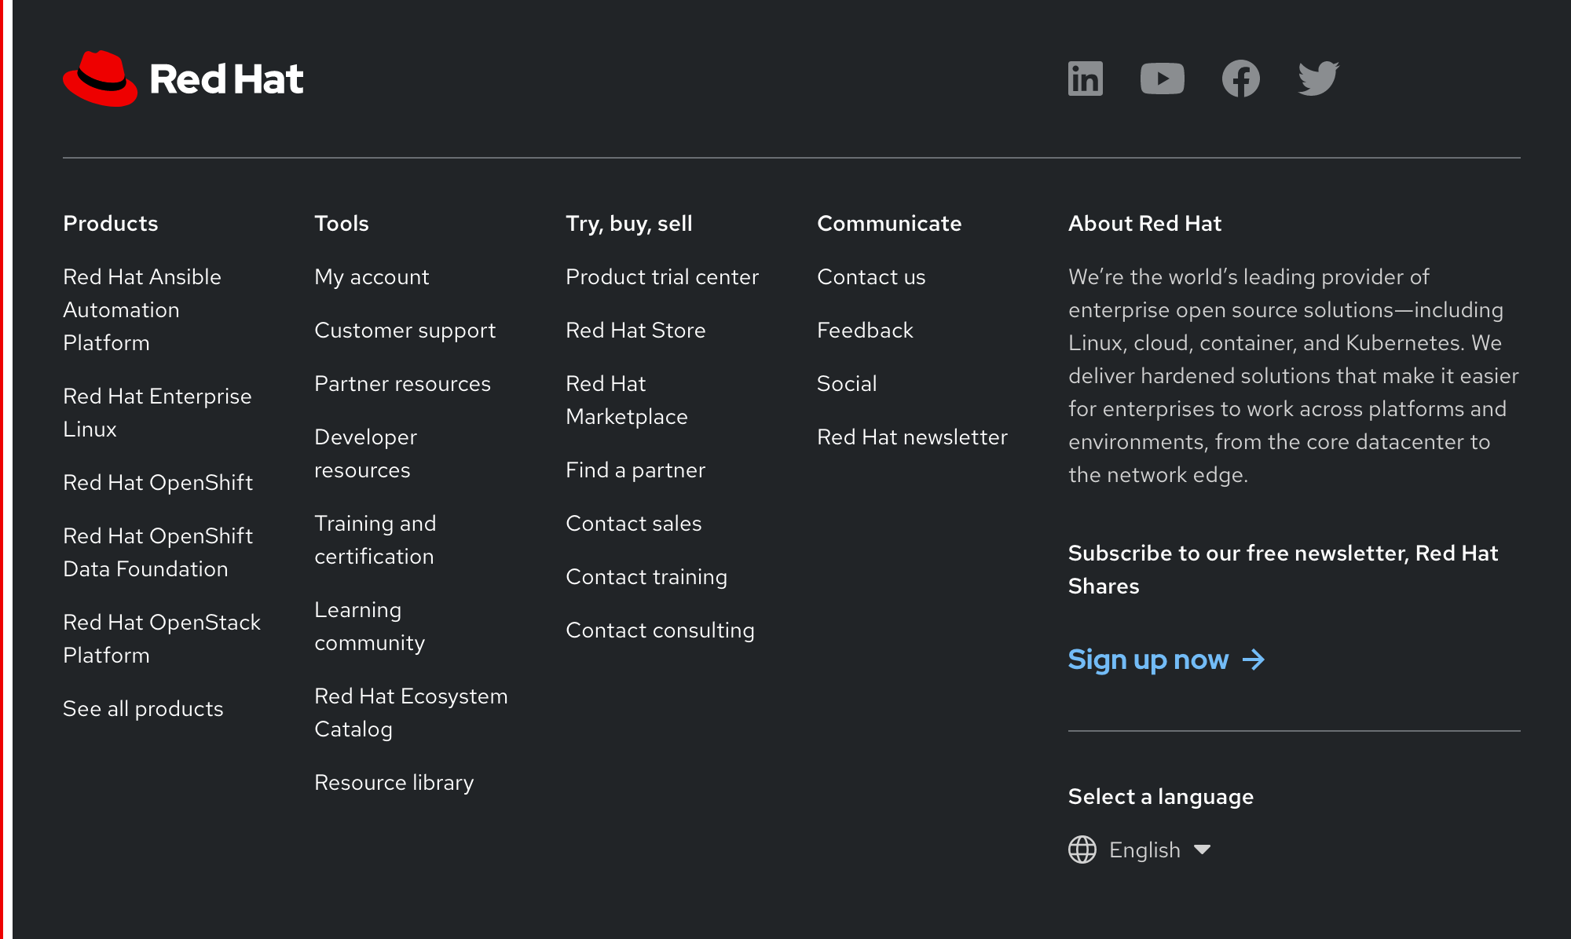This screenshot has height=939, width=1571.
Task: Visit Red Hat's YouTube channel
Action: 1163,78
